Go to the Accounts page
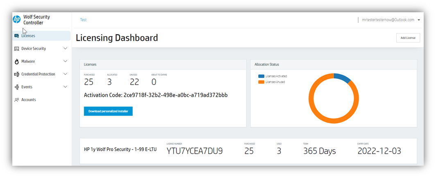 point(29,100)
